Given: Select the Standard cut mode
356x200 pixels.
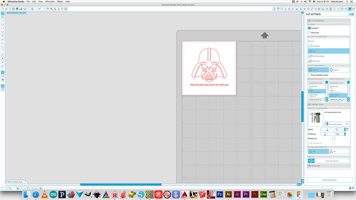Looking at the screenshot, I should 309,28.
